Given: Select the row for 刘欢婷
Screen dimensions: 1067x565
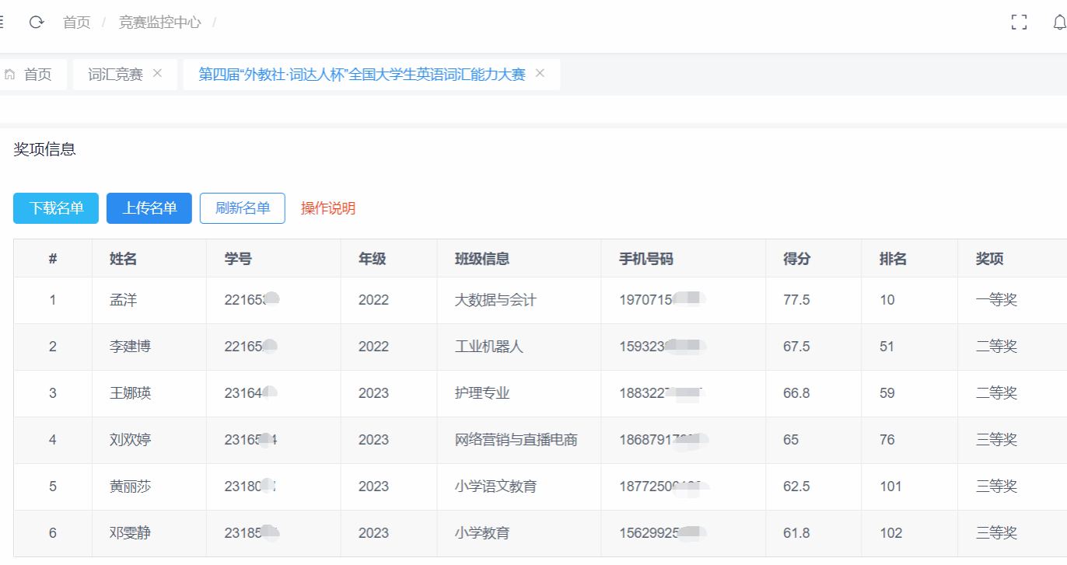Looking at the screenshot, I should 131,440.
